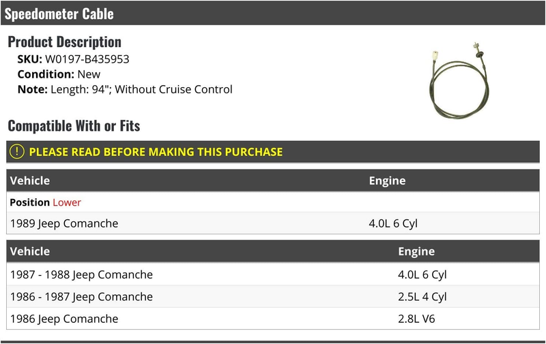546x344 pixels.
Task: Select the Speedometer Cable title bar
Action: click(x=273, y=13)
